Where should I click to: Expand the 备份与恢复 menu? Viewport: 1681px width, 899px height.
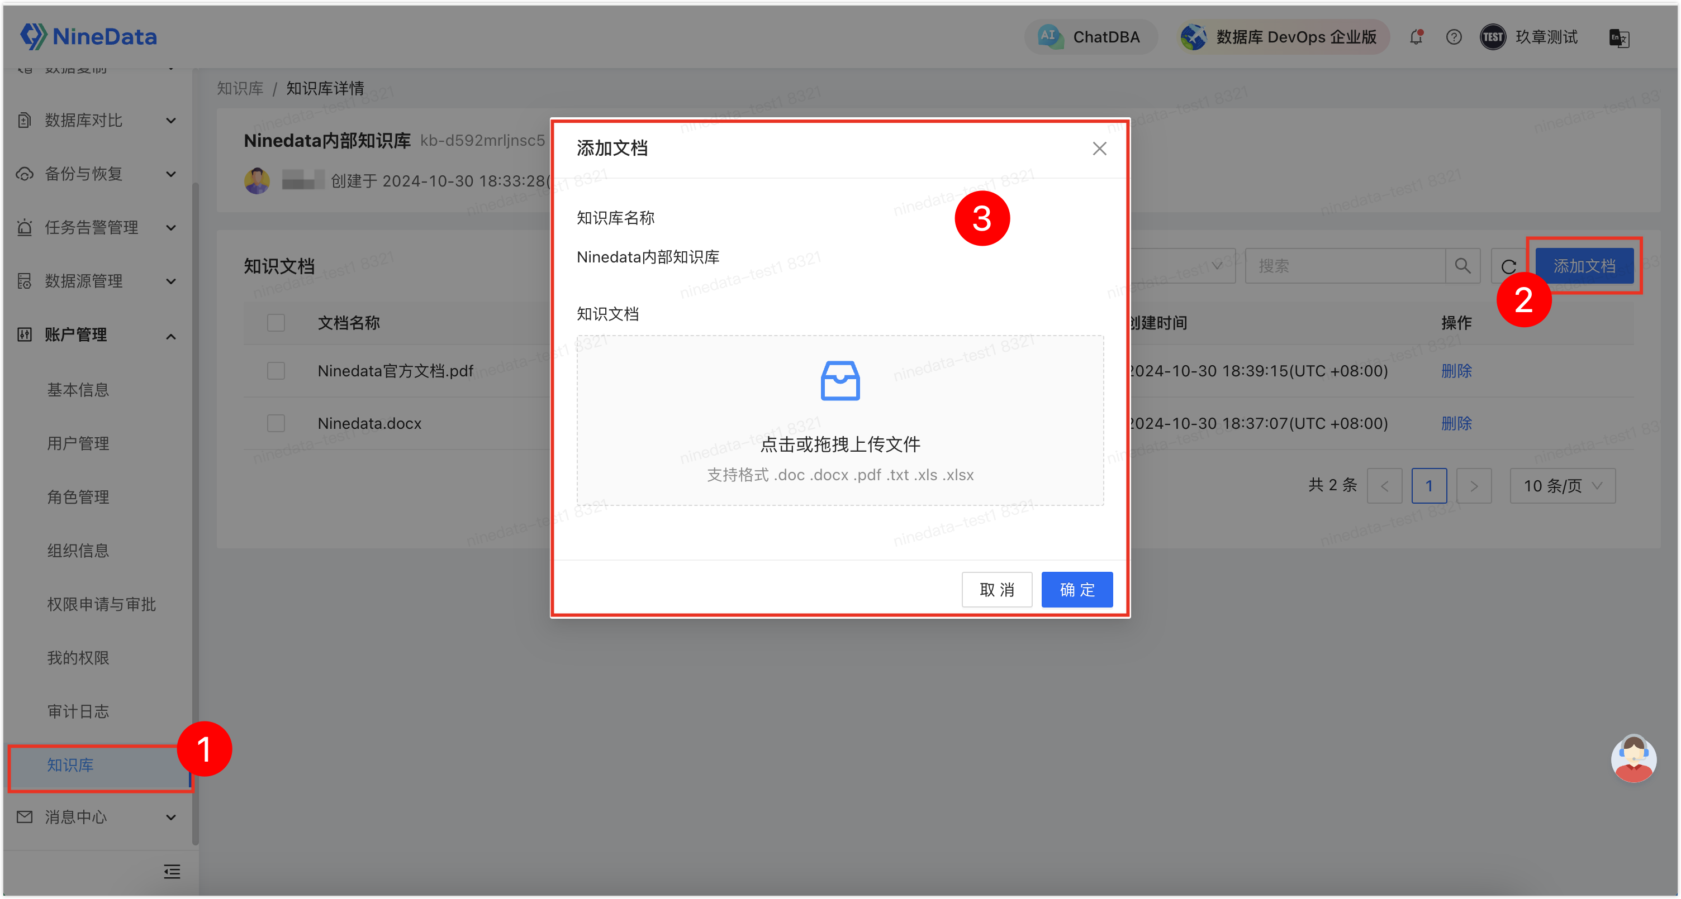click(x=171, y=174)
